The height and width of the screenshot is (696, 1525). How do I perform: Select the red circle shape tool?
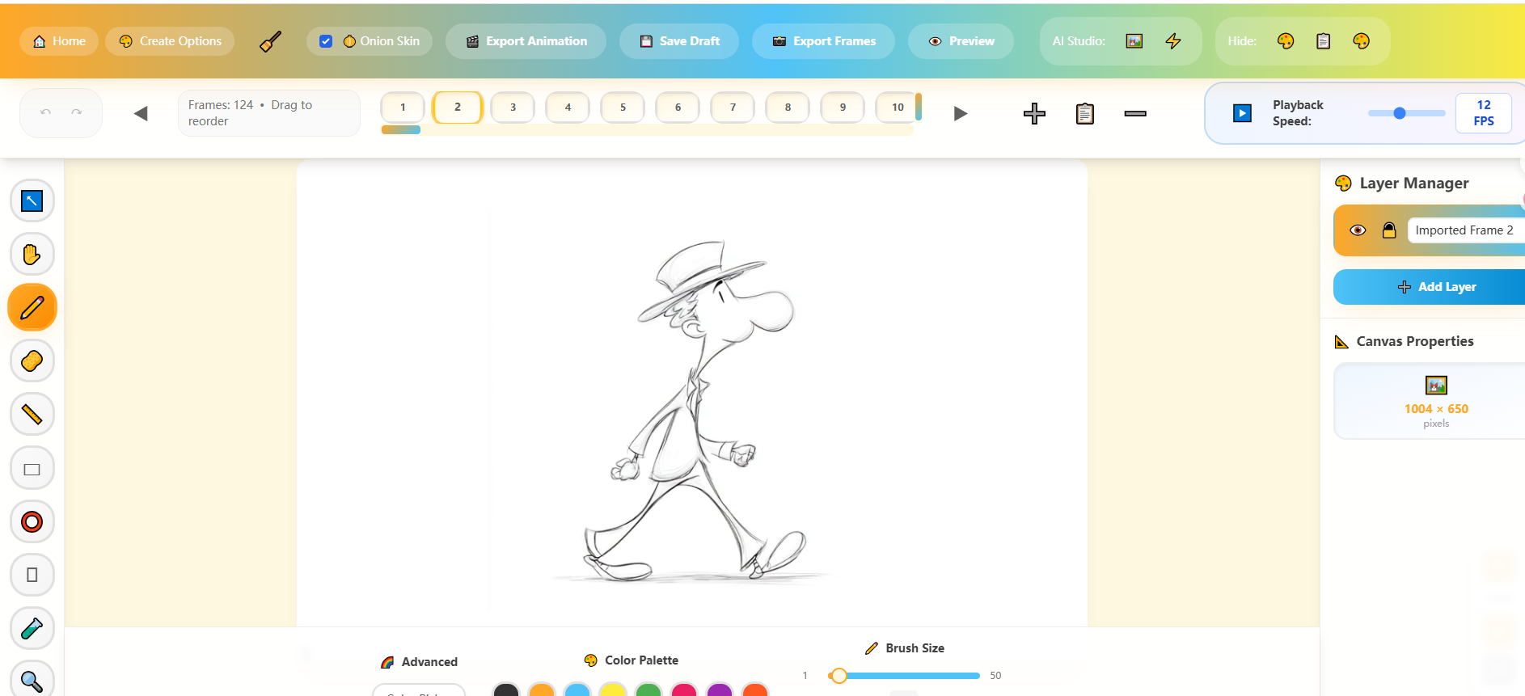[x=32, y=521]
